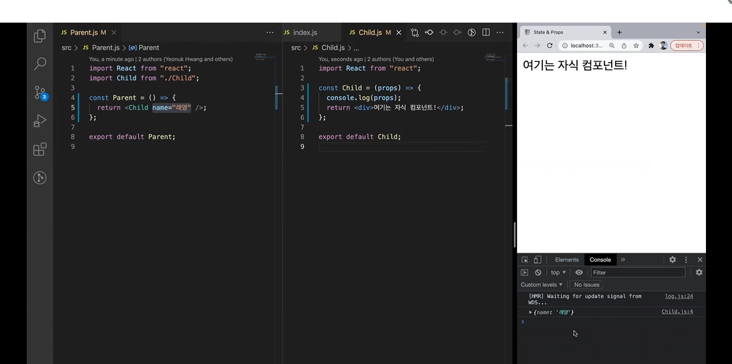Open DevTools settings gear beside the tabs

click(673, 259)
